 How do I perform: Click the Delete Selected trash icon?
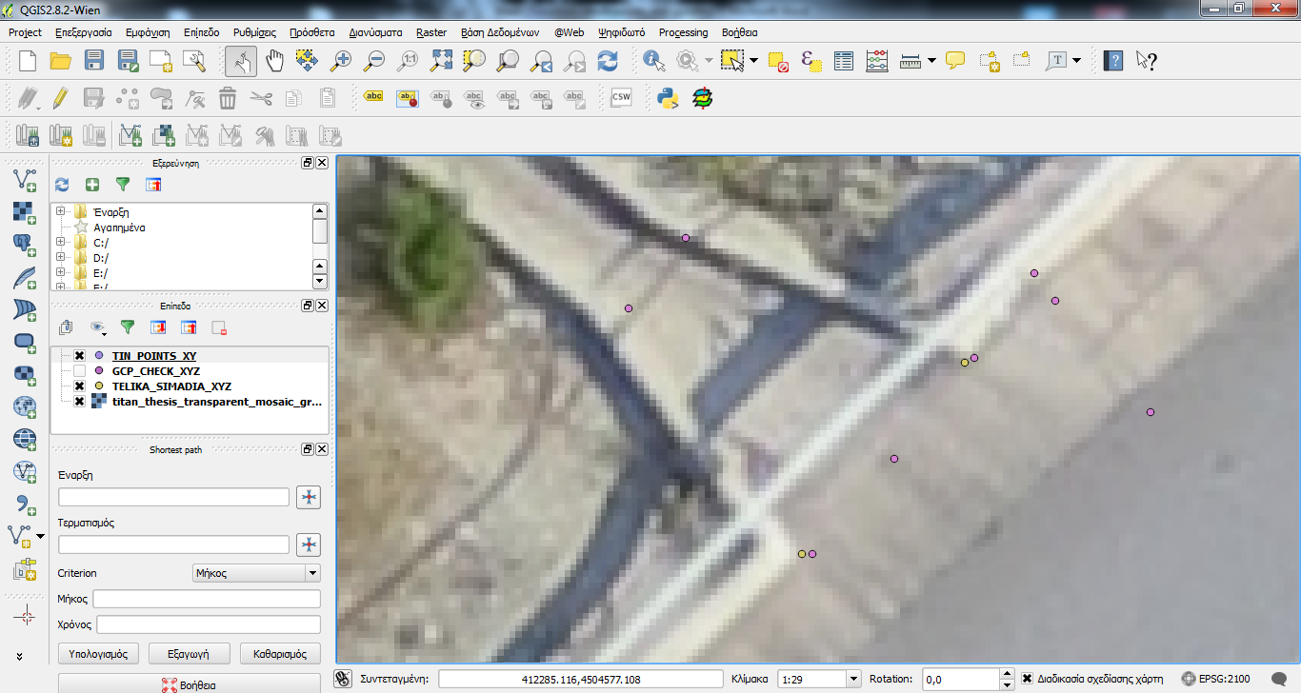pos(228,97)
